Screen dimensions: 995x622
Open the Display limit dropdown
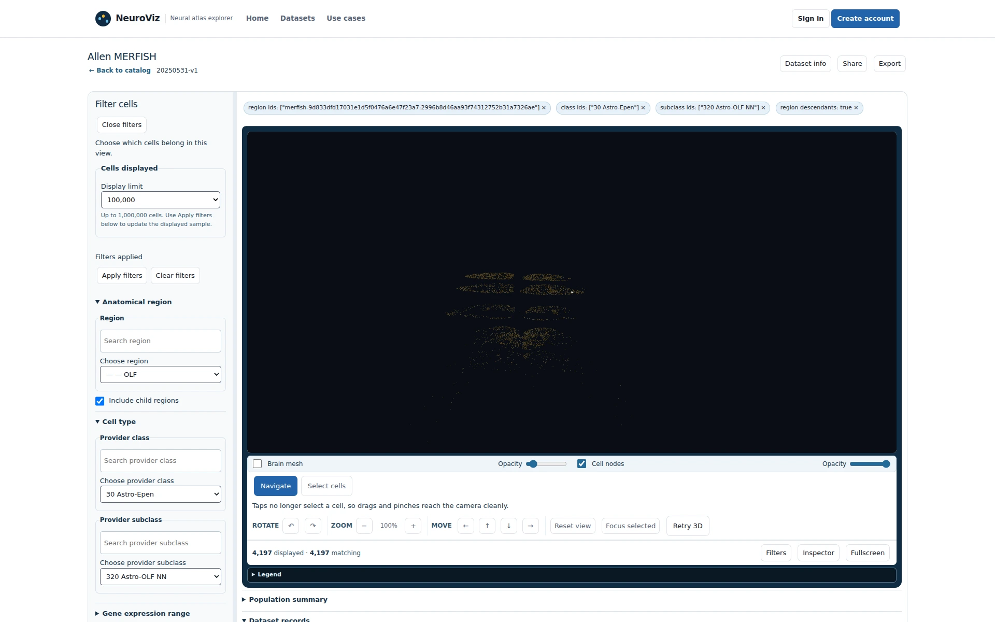click(x=161, y=200)
